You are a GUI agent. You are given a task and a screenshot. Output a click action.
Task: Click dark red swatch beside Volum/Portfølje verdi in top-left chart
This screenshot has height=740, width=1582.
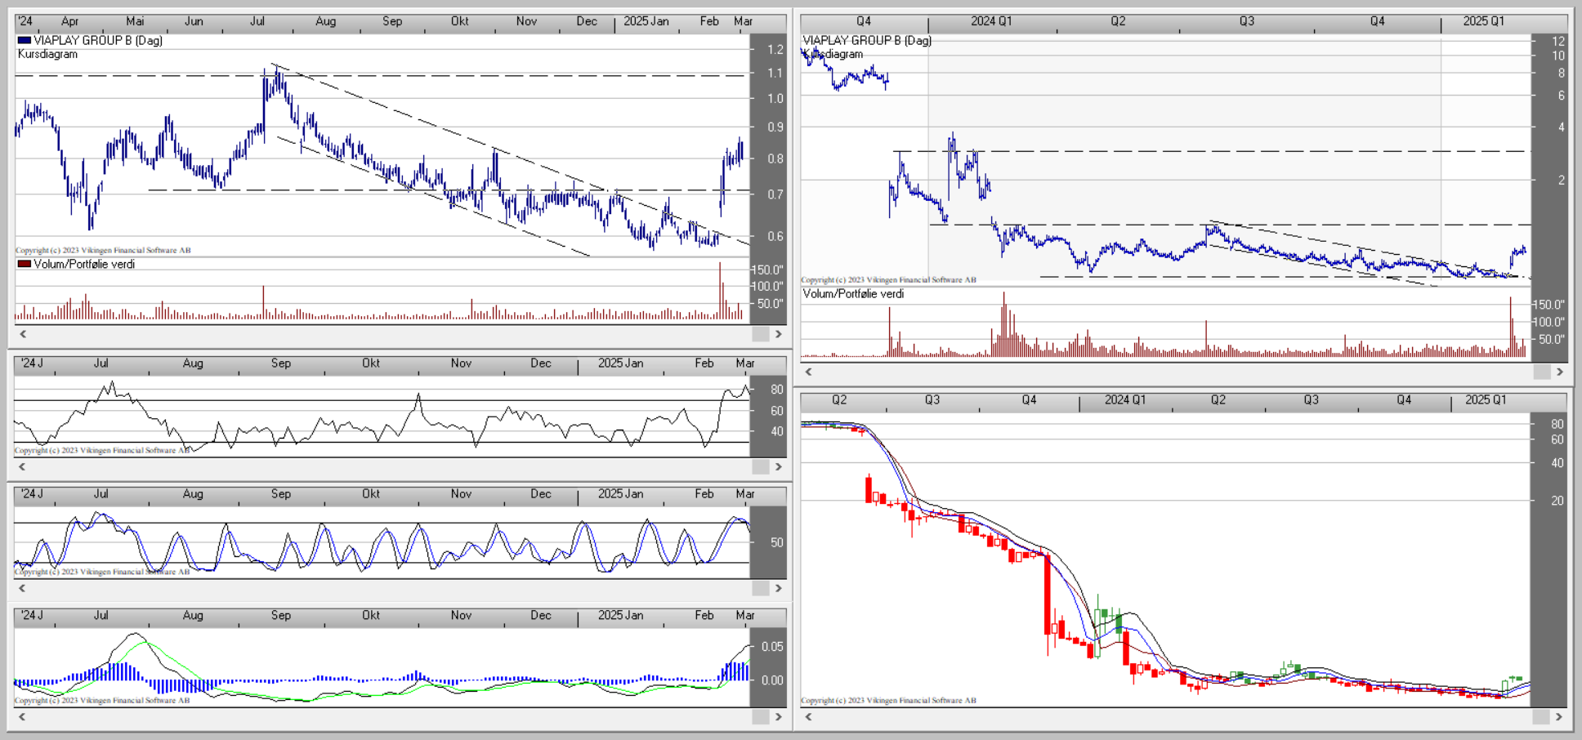[x=25, y=264]
